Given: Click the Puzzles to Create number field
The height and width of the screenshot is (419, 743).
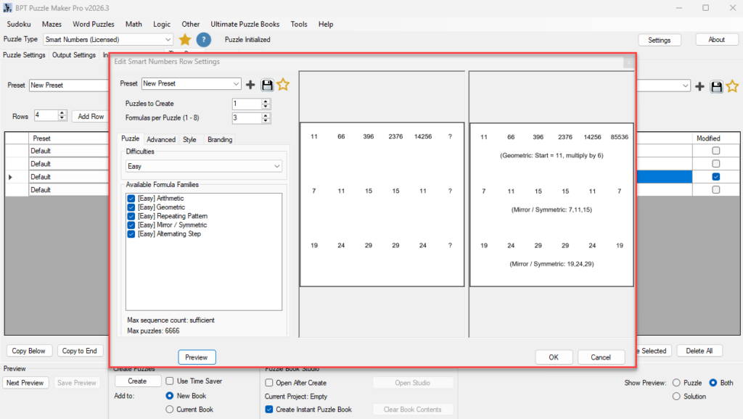Looking at the screenshot, I should coord(247,104).
